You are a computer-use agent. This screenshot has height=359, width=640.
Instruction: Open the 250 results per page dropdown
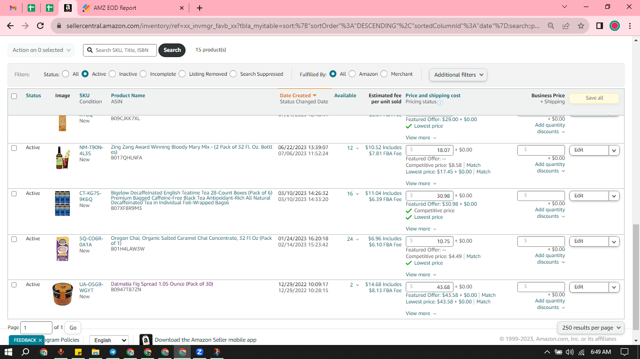tap(590, 328)
